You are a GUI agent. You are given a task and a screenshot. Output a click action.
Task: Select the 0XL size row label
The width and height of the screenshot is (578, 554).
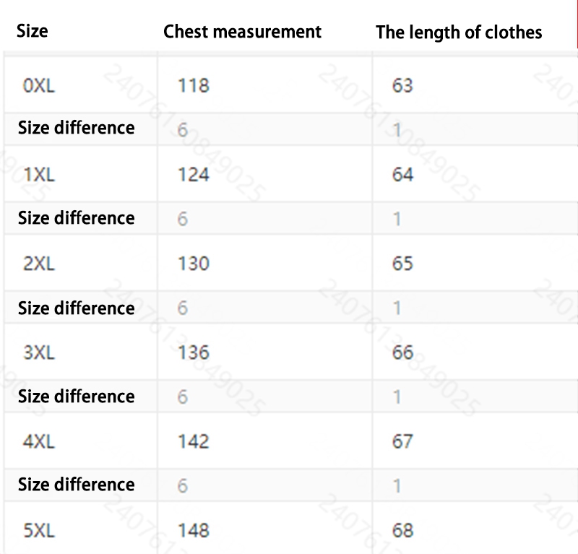pos(39,86)
